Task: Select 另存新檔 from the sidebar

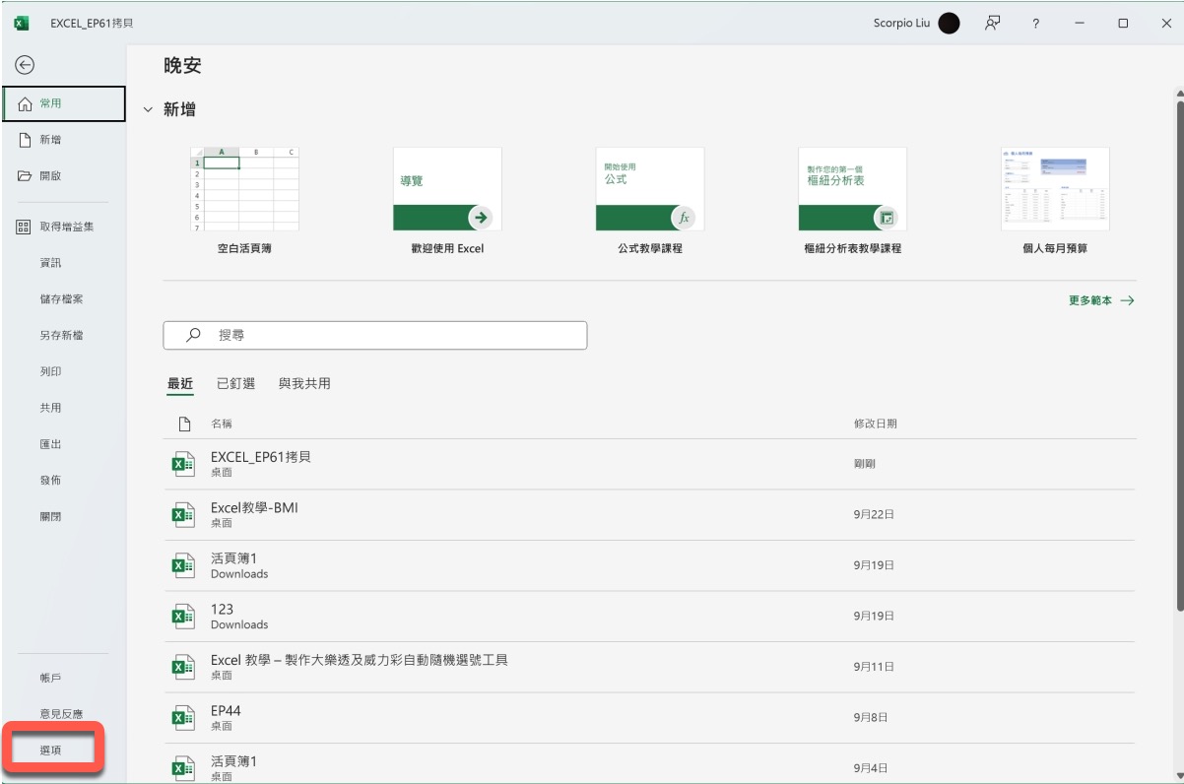Action: click(61, 335)
